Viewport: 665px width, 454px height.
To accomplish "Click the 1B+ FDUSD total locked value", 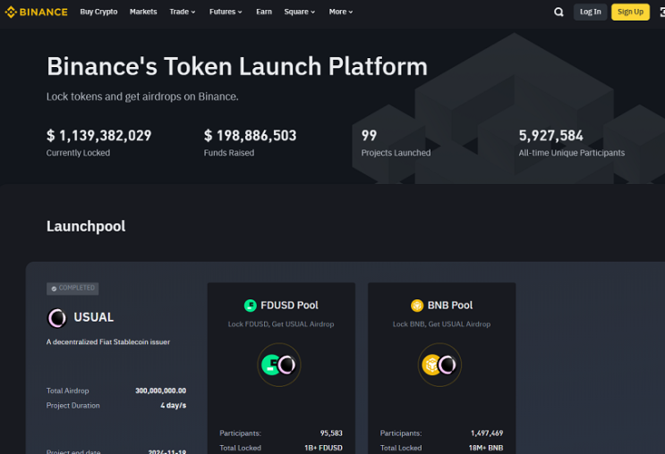I will [324, 448].
